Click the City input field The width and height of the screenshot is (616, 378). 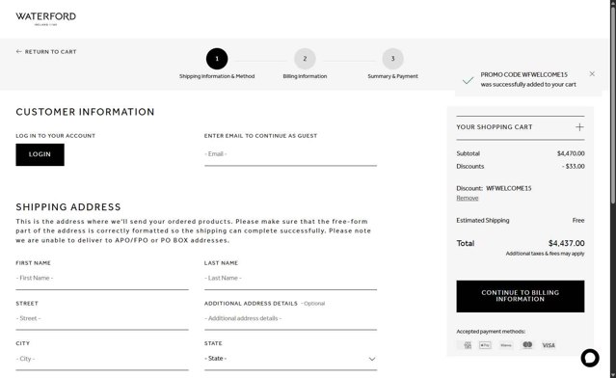102,359
